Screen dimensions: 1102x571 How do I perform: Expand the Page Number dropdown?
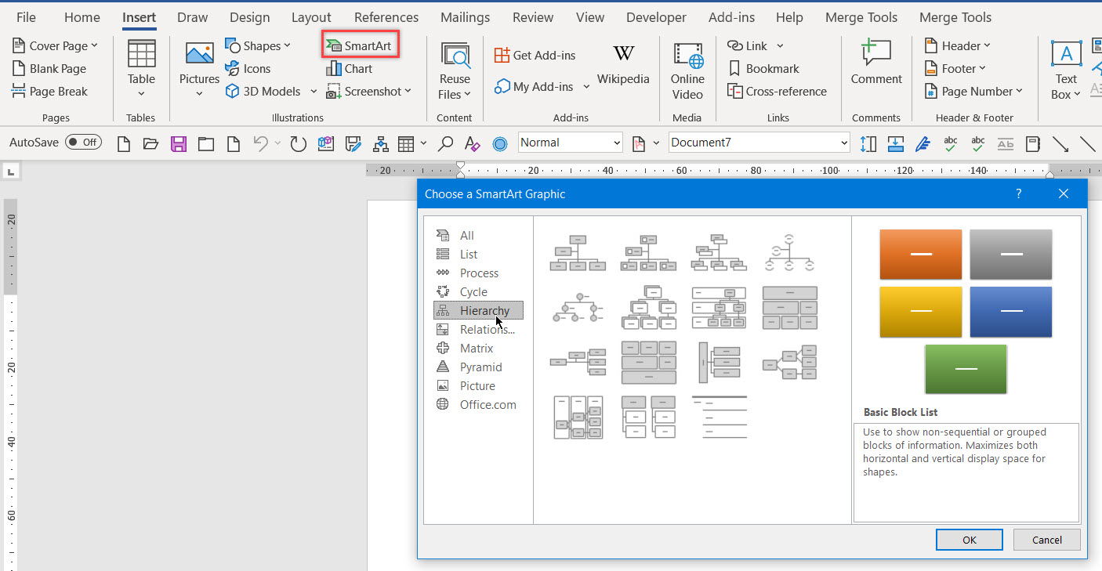[1020, 92]
